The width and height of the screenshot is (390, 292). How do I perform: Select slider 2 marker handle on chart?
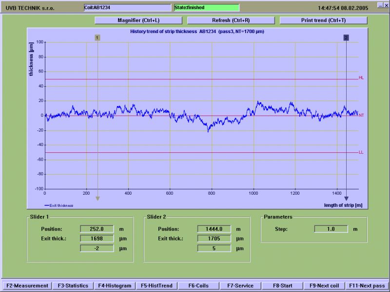346,37
